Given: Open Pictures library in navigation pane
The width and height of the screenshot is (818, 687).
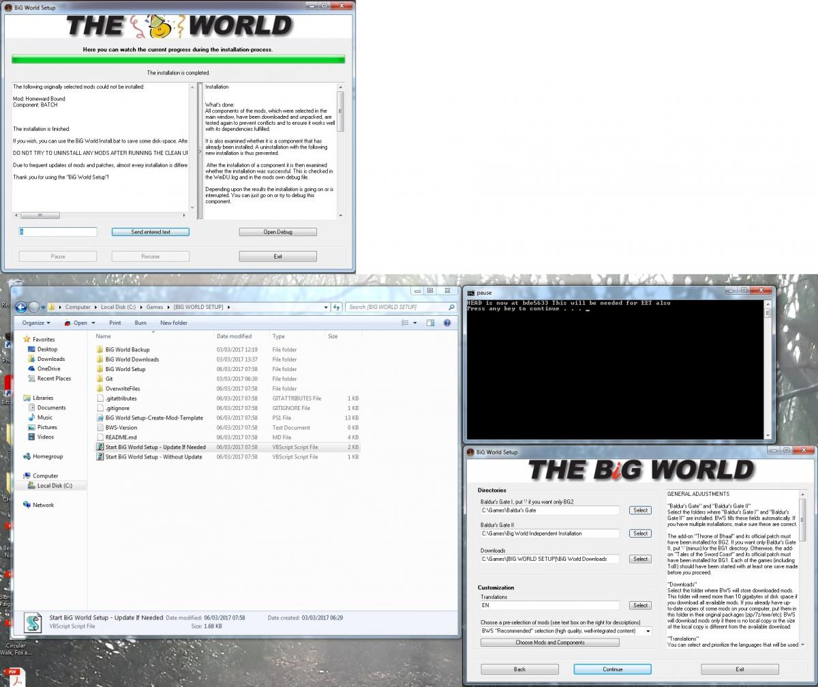Looking at the screenshot, I should tap(48, 427).
